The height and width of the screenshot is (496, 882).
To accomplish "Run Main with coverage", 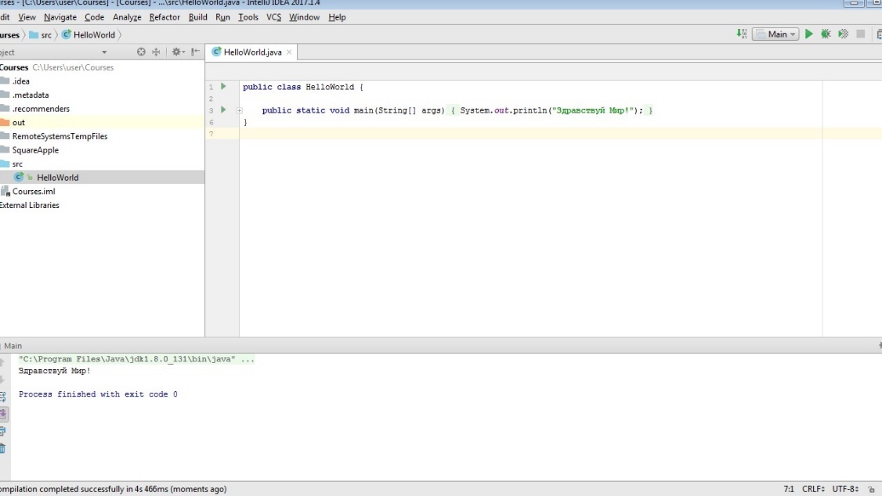I will pyautogui.click(x=843, y=34).
